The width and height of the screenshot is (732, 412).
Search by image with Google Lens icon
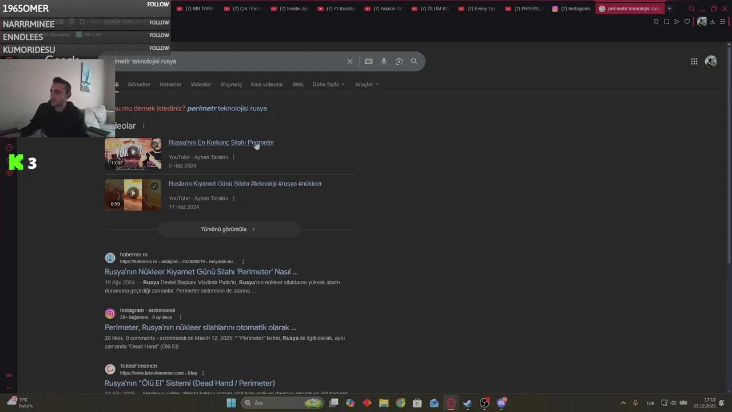[399, 61]
